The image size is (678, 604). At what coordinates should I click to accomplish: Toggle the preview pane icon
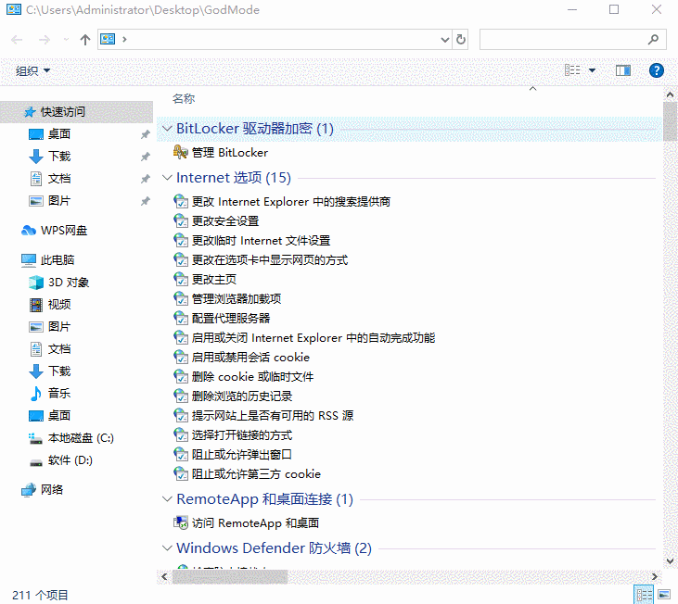coord(622,70)
